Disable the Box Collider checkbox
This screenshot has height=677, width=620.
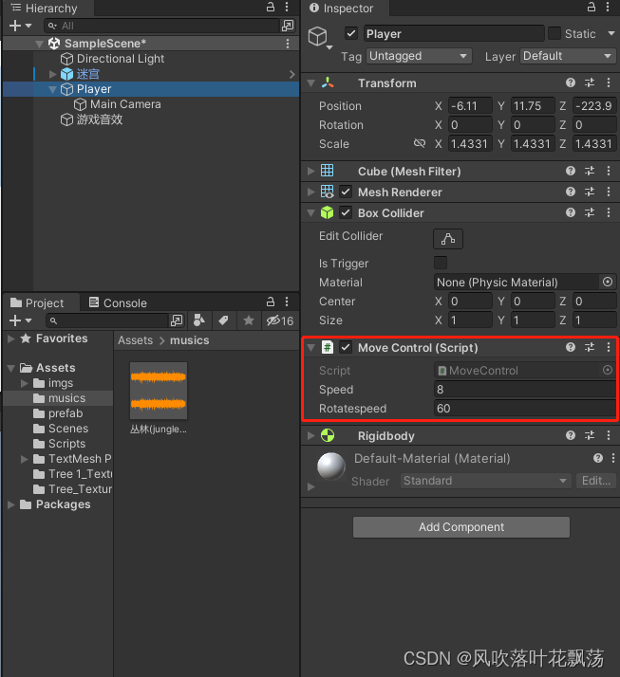tap(346, 212)
